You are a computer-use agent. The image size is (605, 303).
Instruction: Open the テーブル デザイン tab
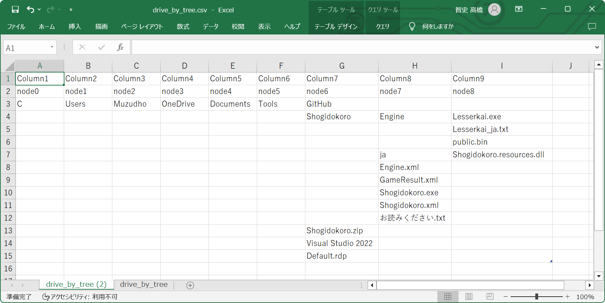[x=336, y=26]
